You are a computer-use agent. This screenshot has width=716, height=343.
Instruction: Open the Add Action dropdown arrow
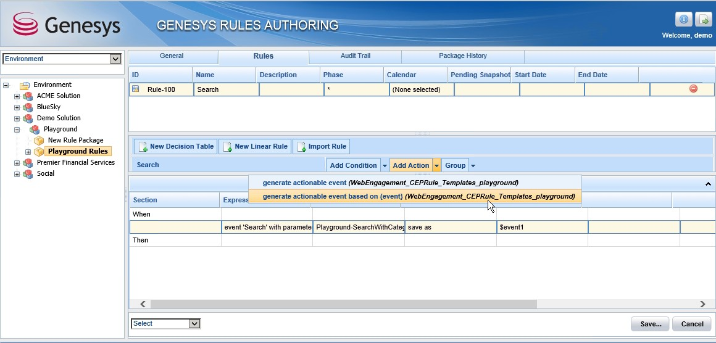437,165
